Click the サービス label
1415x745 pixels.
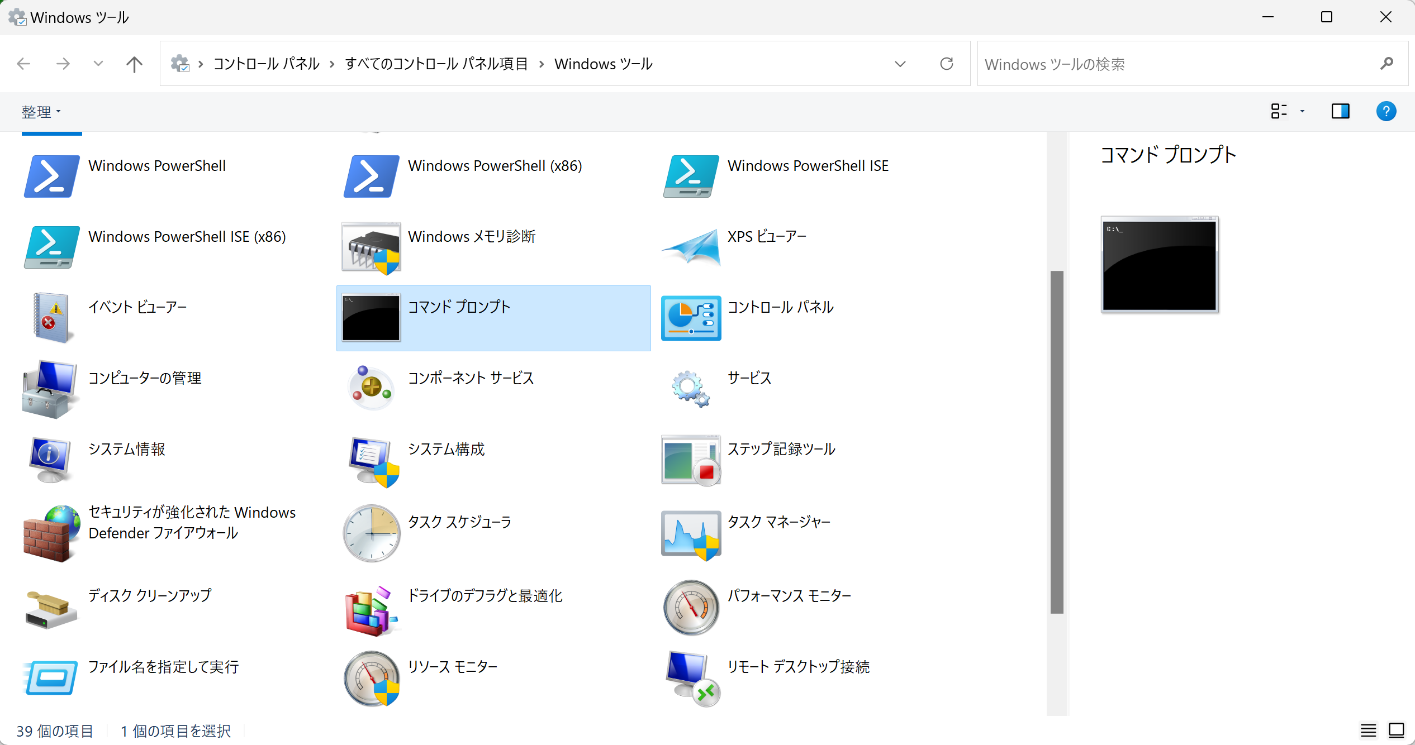749,378
